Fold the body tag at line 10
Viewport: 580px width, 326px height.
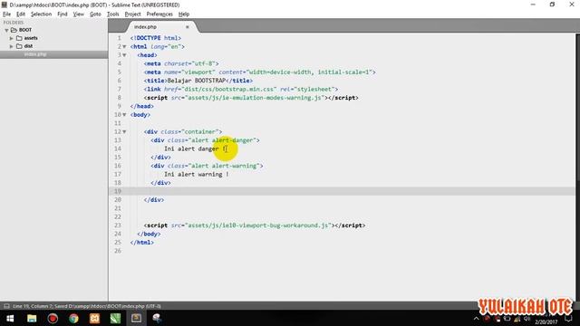(125, 115)
